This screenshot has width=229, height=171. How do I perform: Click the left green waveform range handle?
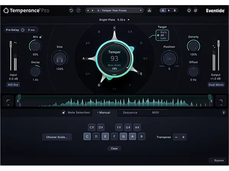[x=19, y=97]
